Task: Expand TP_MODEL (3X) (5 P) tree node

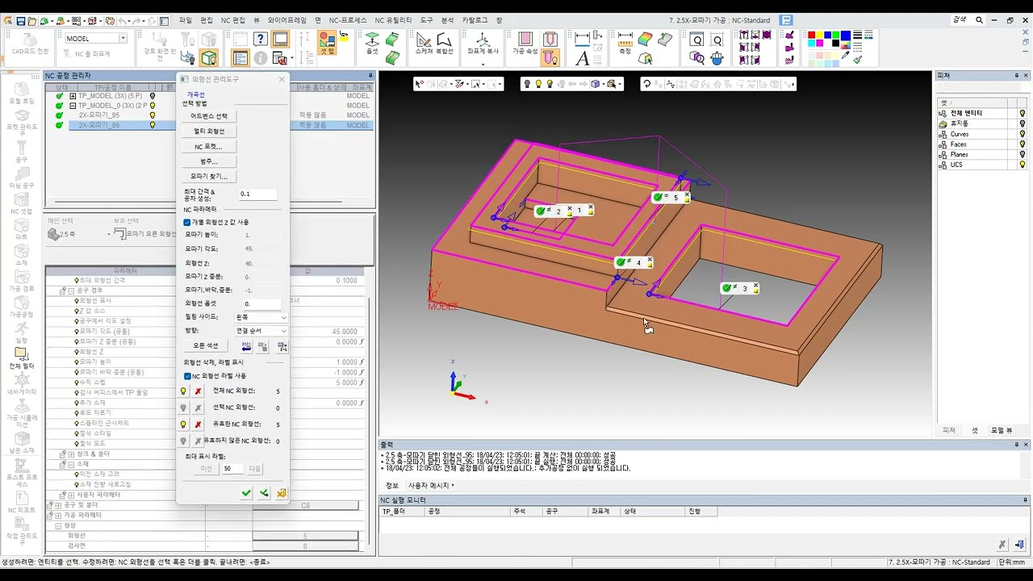Action: 73,96
